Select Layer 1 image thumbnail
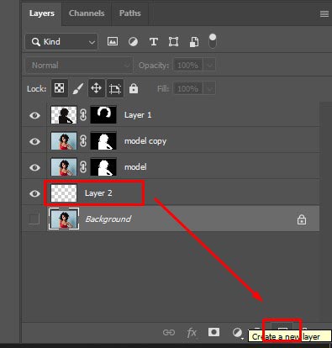 pyautogui.click(x=64, y=114)
